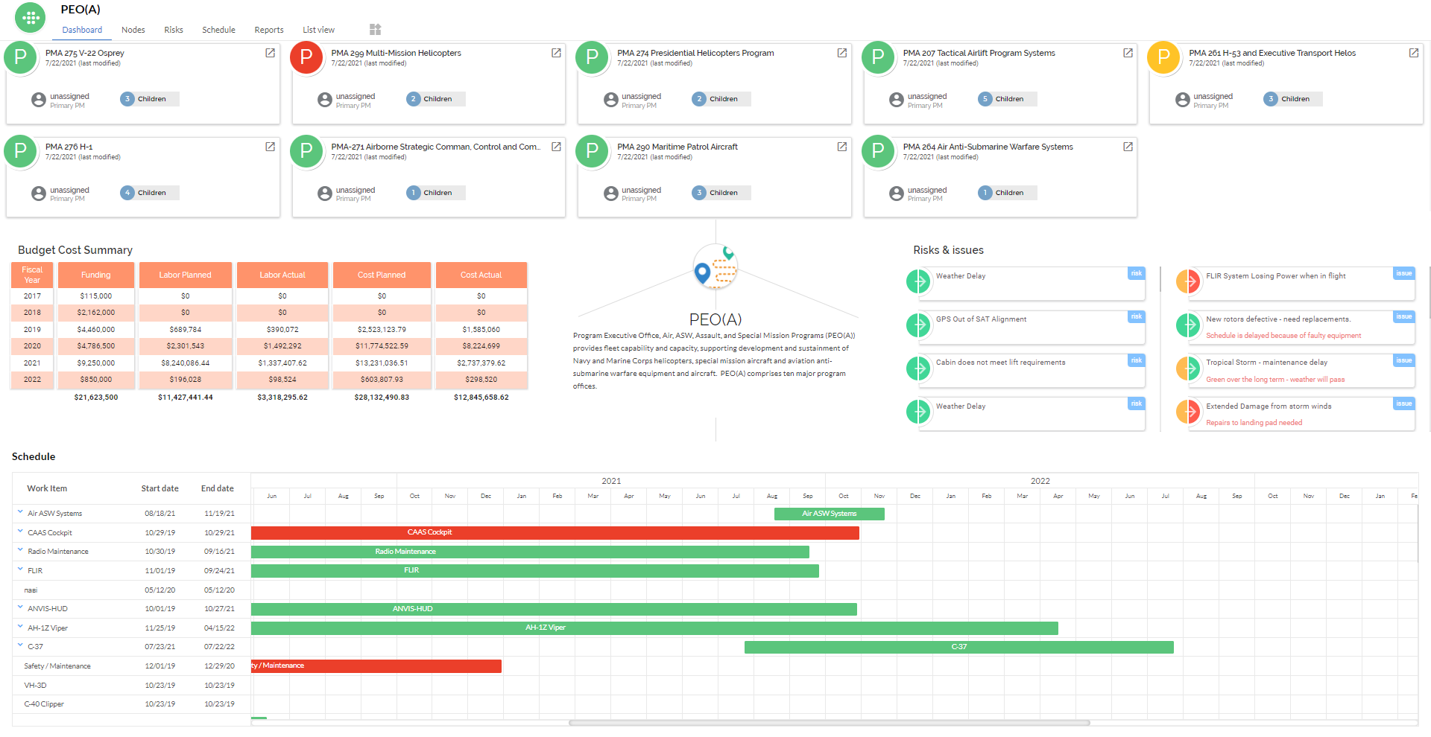The height and width of the screenshot is (737, 1431).
Task: Open PMA 275 V-22 Osprey in new window
Action: click(x=270, y=53)
